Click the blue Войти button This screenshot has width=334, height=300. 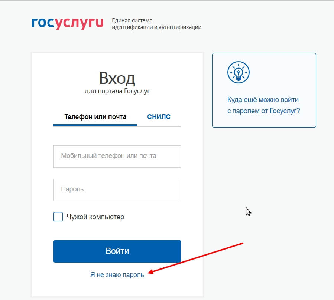117,251
